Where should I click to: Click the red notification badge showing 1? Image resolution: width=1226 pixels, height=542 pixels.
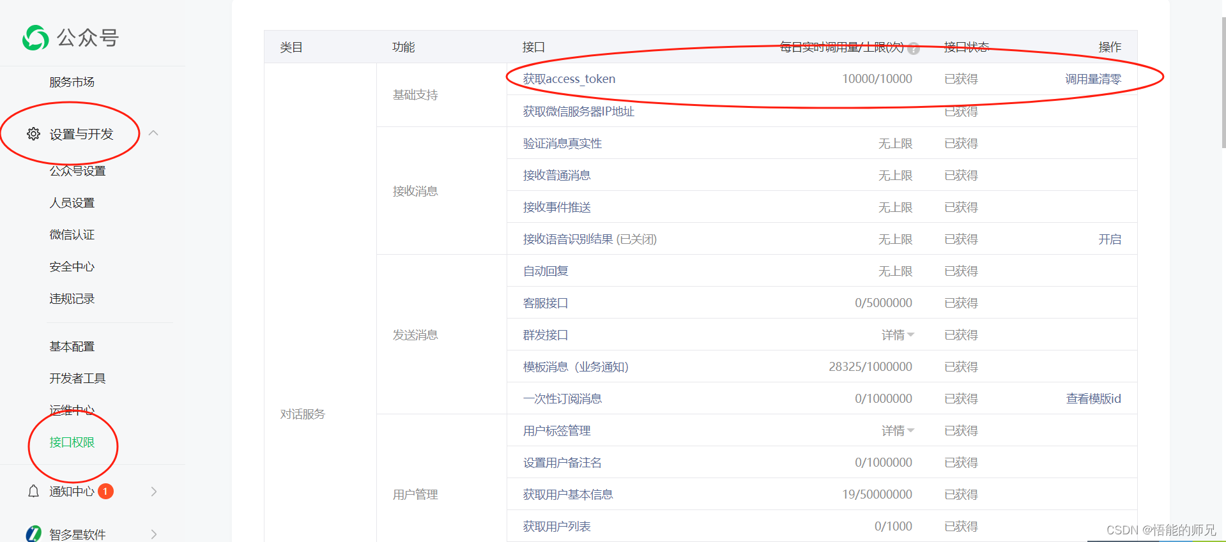[x=105, y=491]
